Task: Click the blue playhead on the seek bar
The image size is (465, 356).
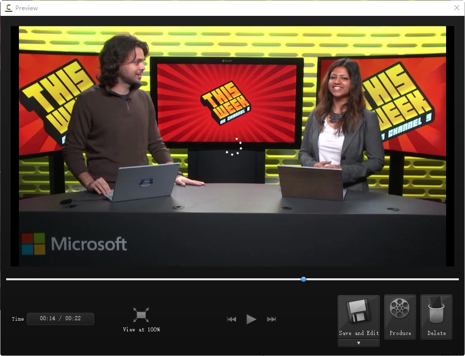Action: coord(304,279)
